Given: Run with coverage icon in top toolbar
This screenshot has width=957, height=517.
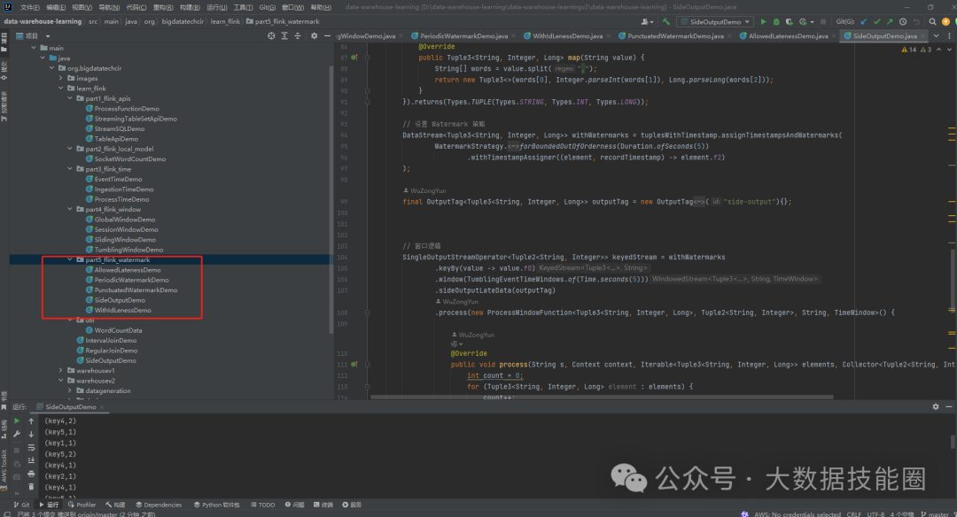Looking at the screenshot, I should (790, 21).
